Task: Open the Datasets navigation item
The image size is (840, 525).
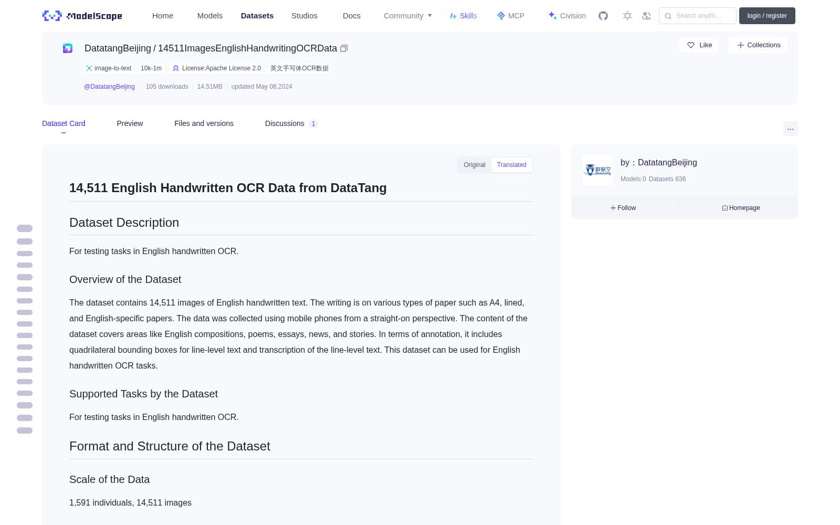Action: point(257,16)
